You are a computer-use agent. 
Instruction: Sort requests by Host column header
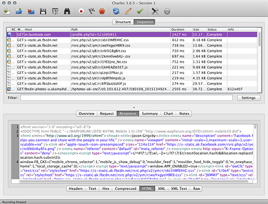pyautogui.click(x=47, y=30)
